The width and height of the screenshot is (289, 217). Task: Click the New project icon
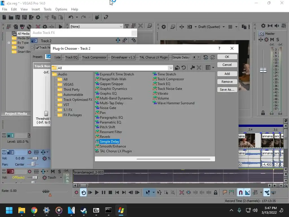point(4,17)
